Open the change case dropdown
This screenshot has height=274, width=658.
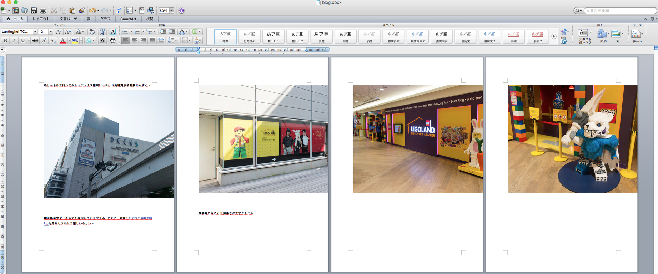79,32
